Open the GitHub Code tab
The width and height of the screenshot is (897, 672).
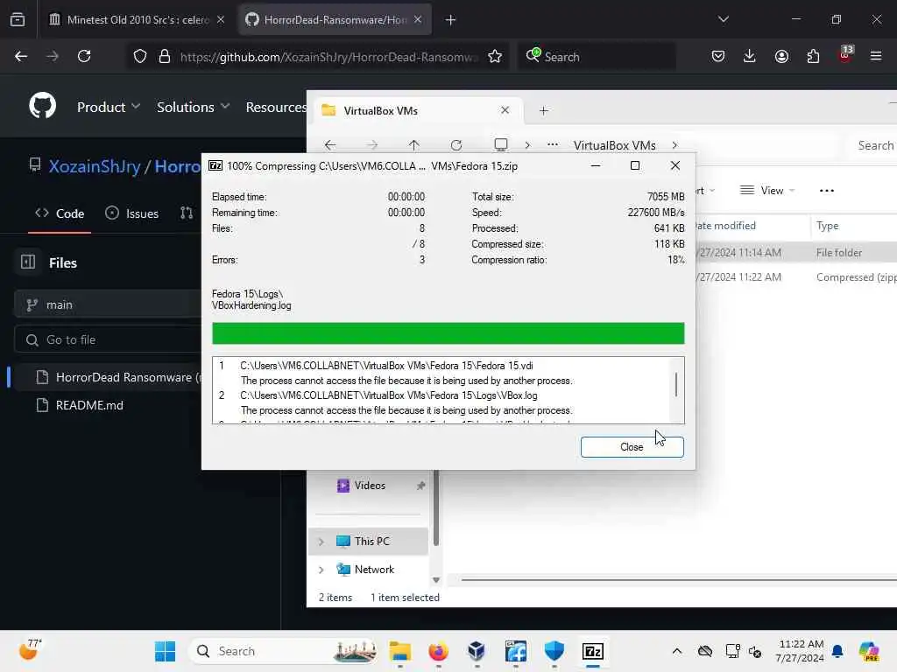coord(60,213)
